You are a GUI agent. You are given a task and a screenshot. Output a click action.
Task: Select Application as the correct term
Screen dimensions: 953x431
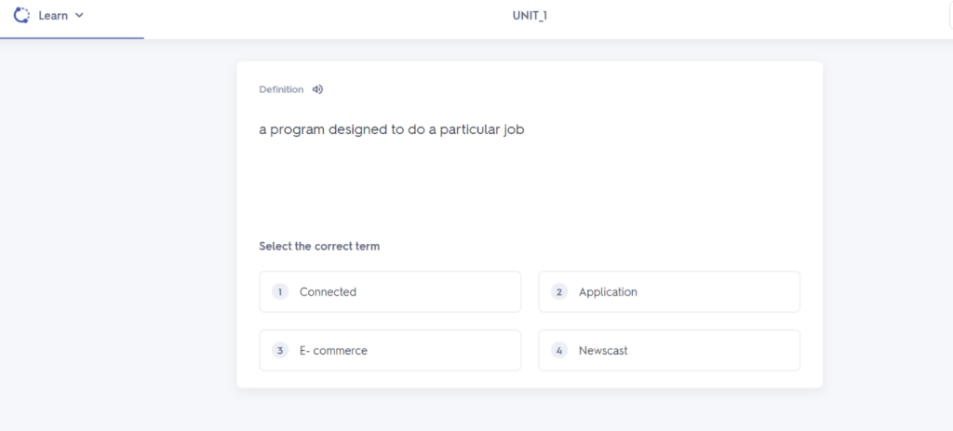[x=669, y=292]
